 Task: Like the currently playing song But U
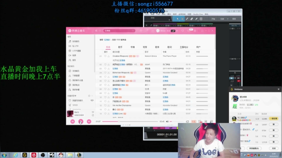[x=93, y=112]
